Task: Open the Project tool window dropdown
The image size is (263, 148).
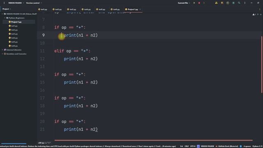Action: 7,9
